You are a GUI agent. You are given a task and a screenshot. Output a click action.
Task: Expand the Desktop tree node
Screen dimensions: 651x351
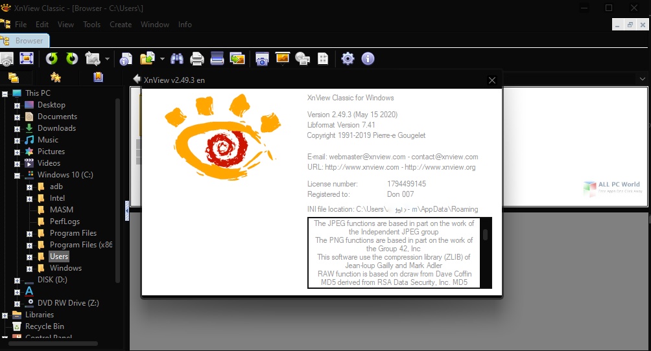tap(17, 106)
